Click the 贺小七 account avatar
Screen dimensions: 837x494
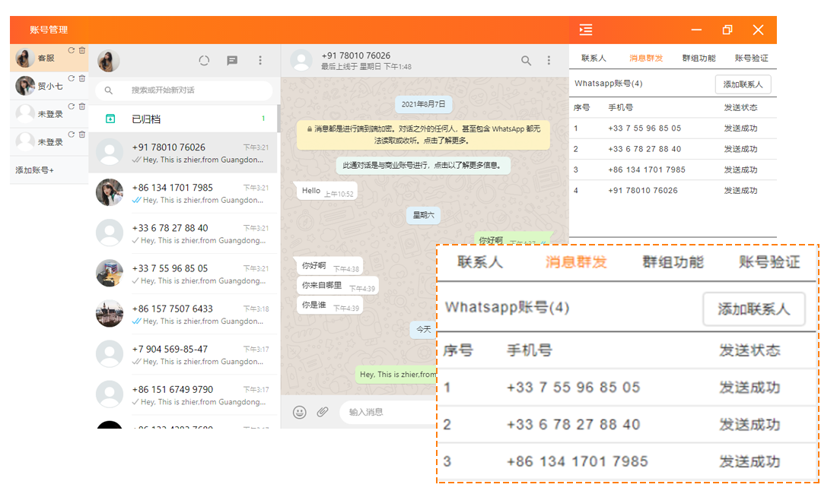(24, 86)
